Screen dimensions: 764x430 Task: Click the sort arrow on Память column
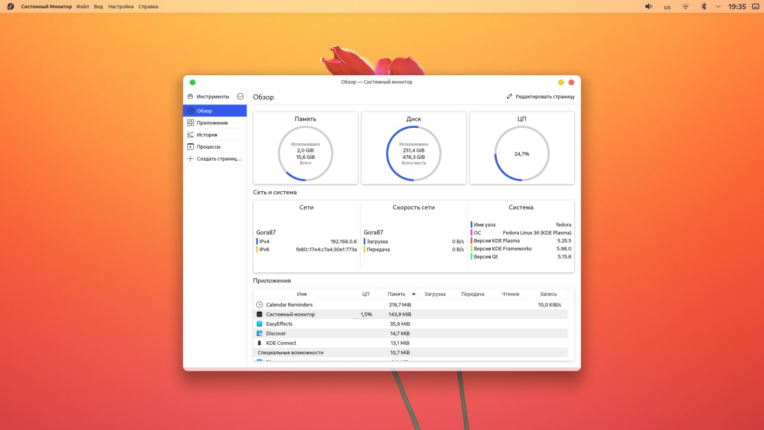click(x=414, y=294)
